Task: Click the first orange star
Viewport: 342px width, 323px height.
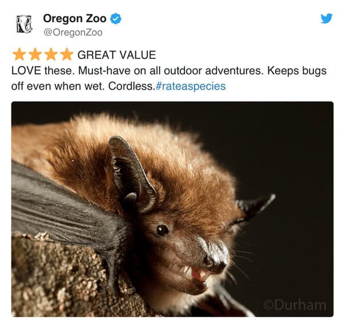Action: tap(19, 54)
